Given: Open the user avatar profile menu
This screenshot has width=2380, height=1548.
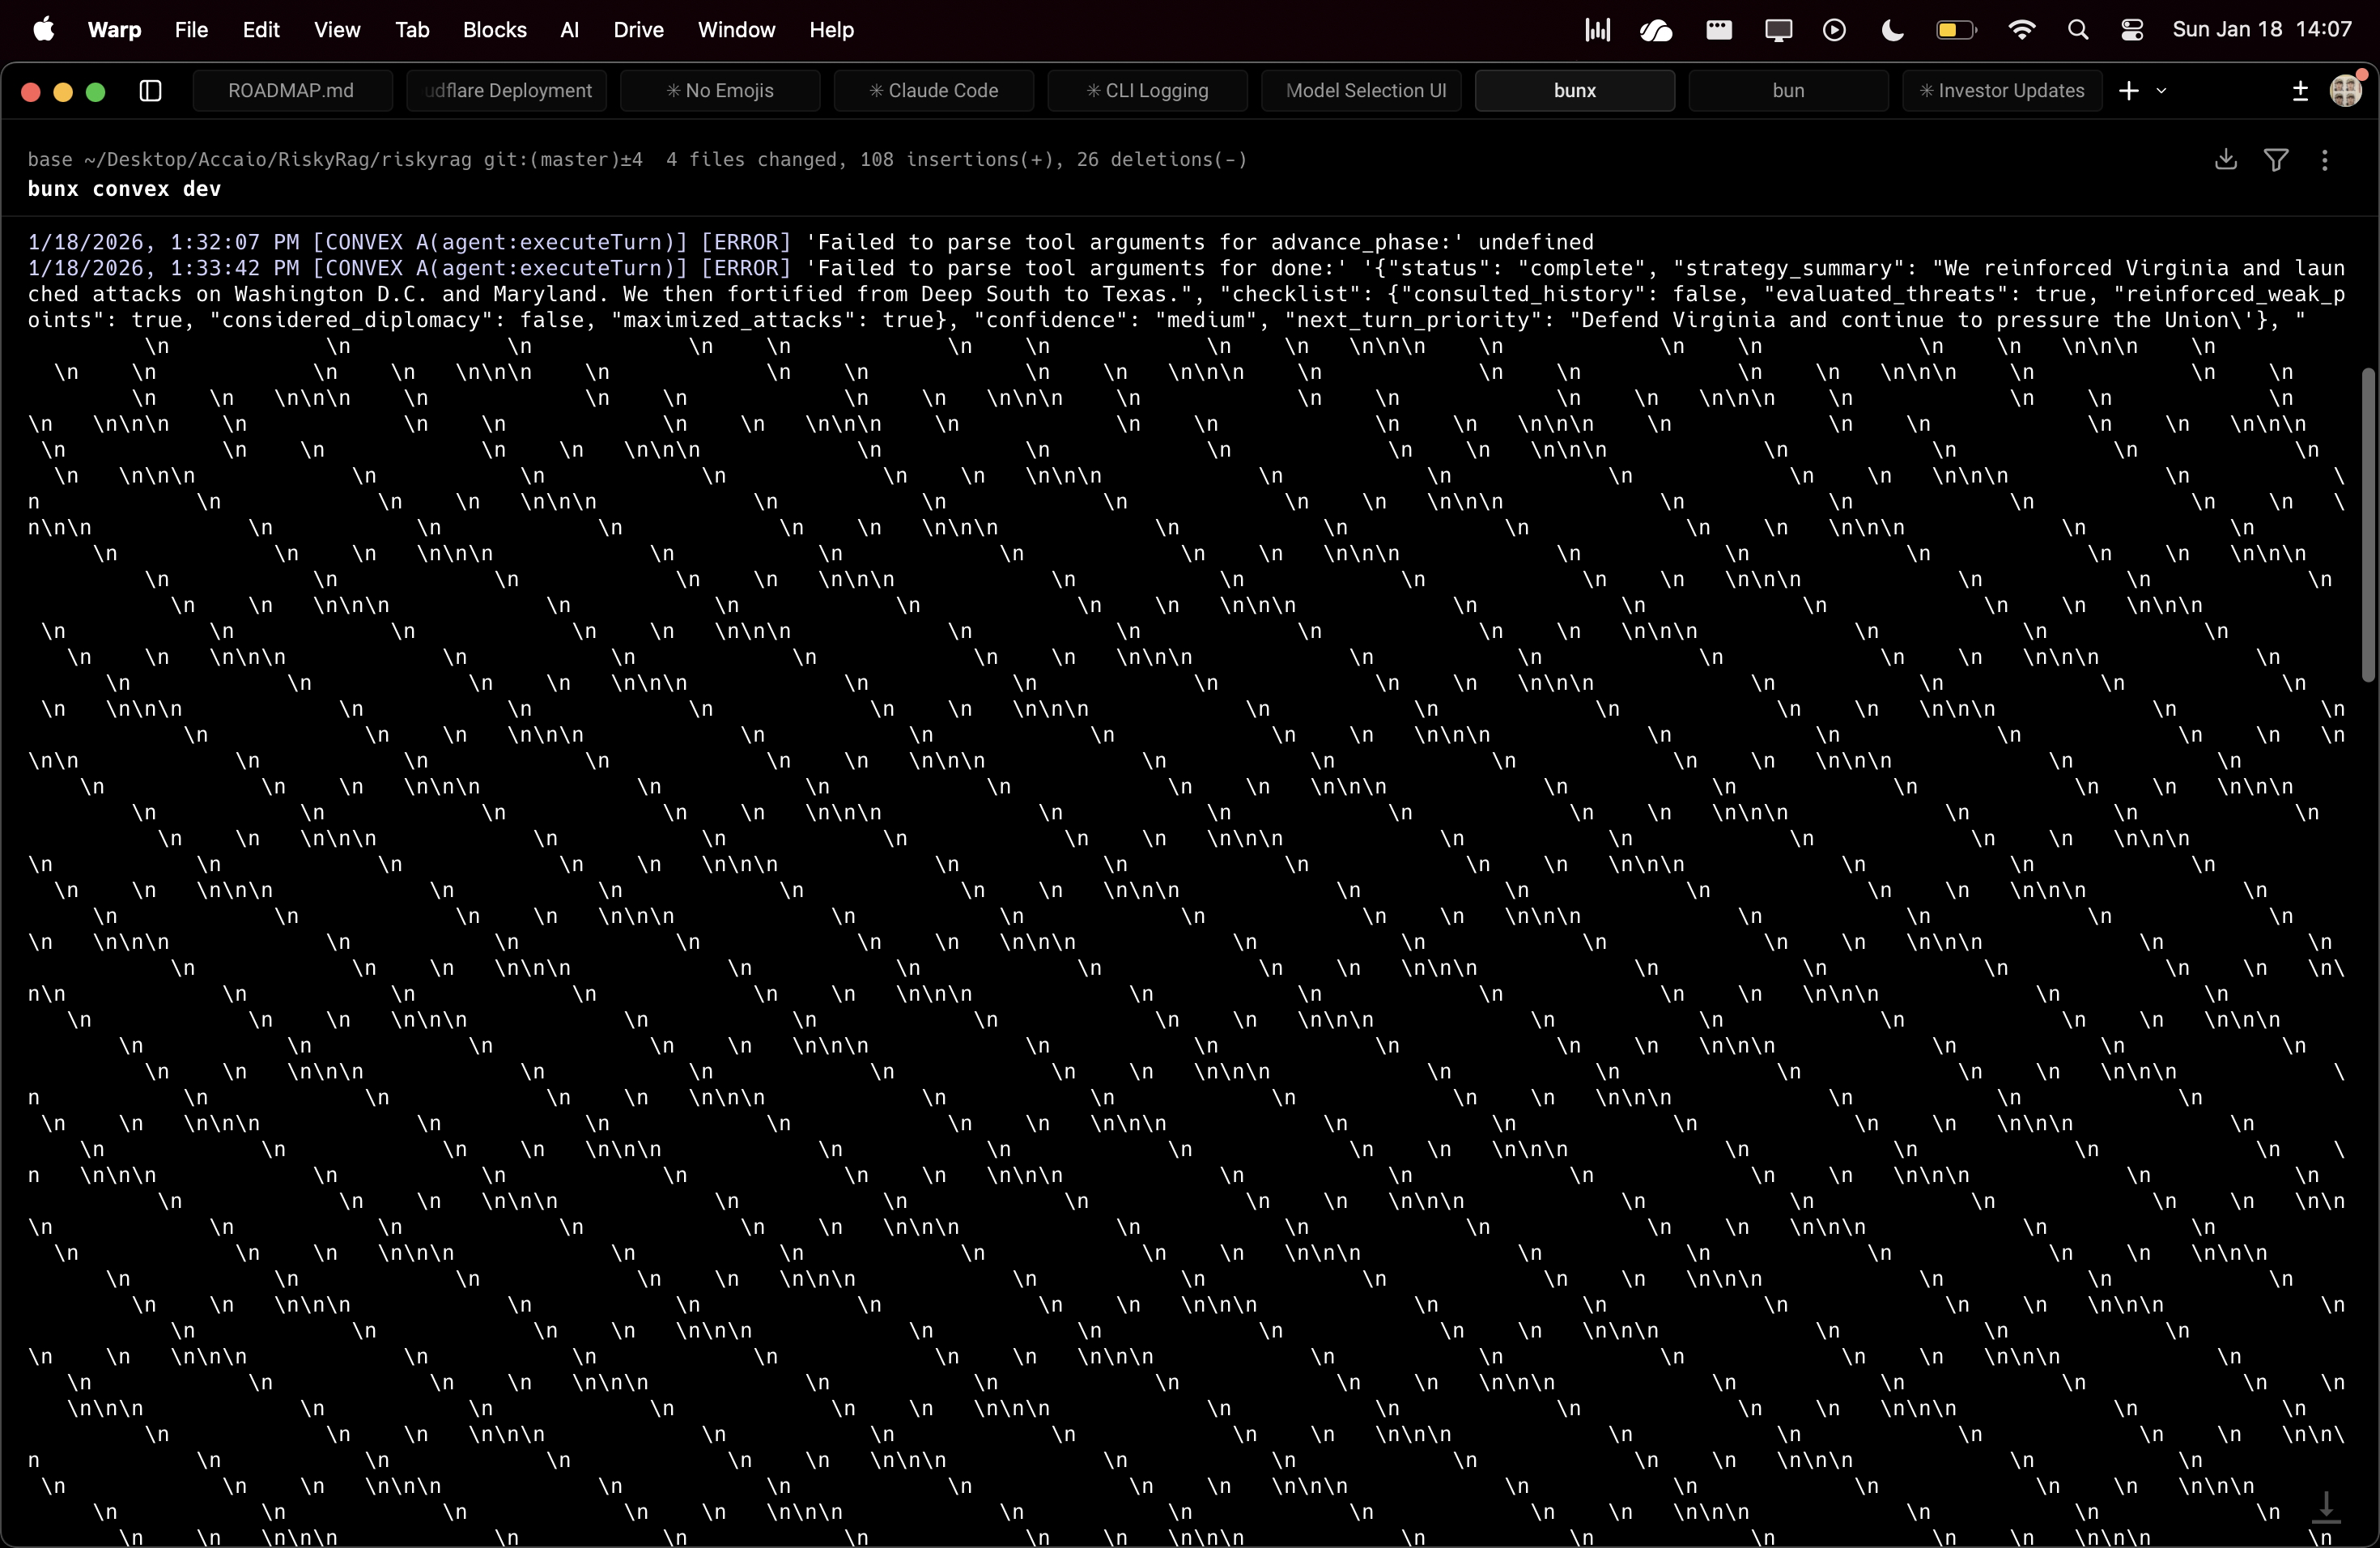Looking at the screenshot, I should (2346, 91).
